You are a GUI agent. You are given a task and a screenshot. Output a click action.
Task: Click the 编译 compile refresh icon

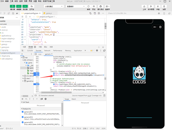[89, 6]
